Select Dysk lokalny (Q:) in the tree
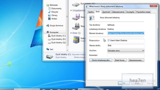The image size is (160, 90). [x=58, y=43]
